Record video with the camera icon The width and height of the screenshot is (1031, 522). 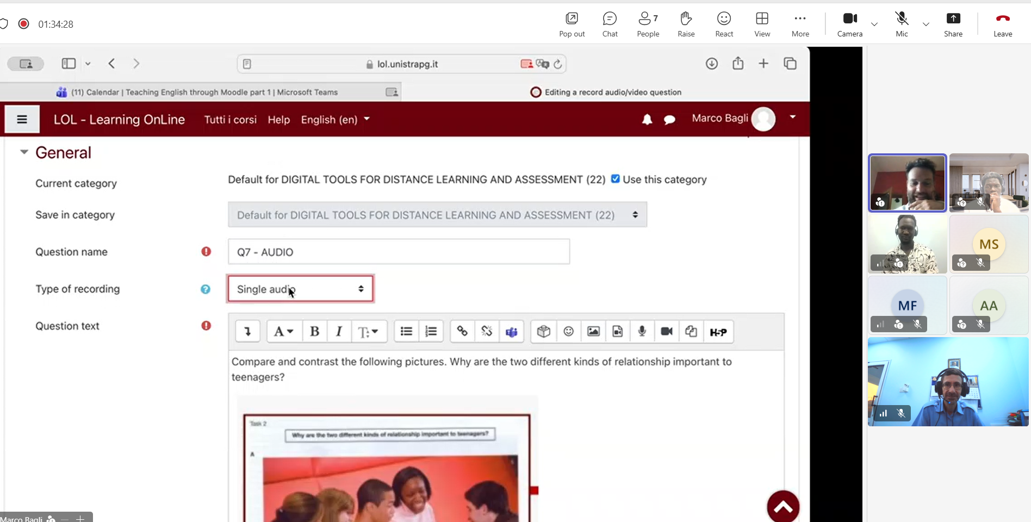pos(667,332)
